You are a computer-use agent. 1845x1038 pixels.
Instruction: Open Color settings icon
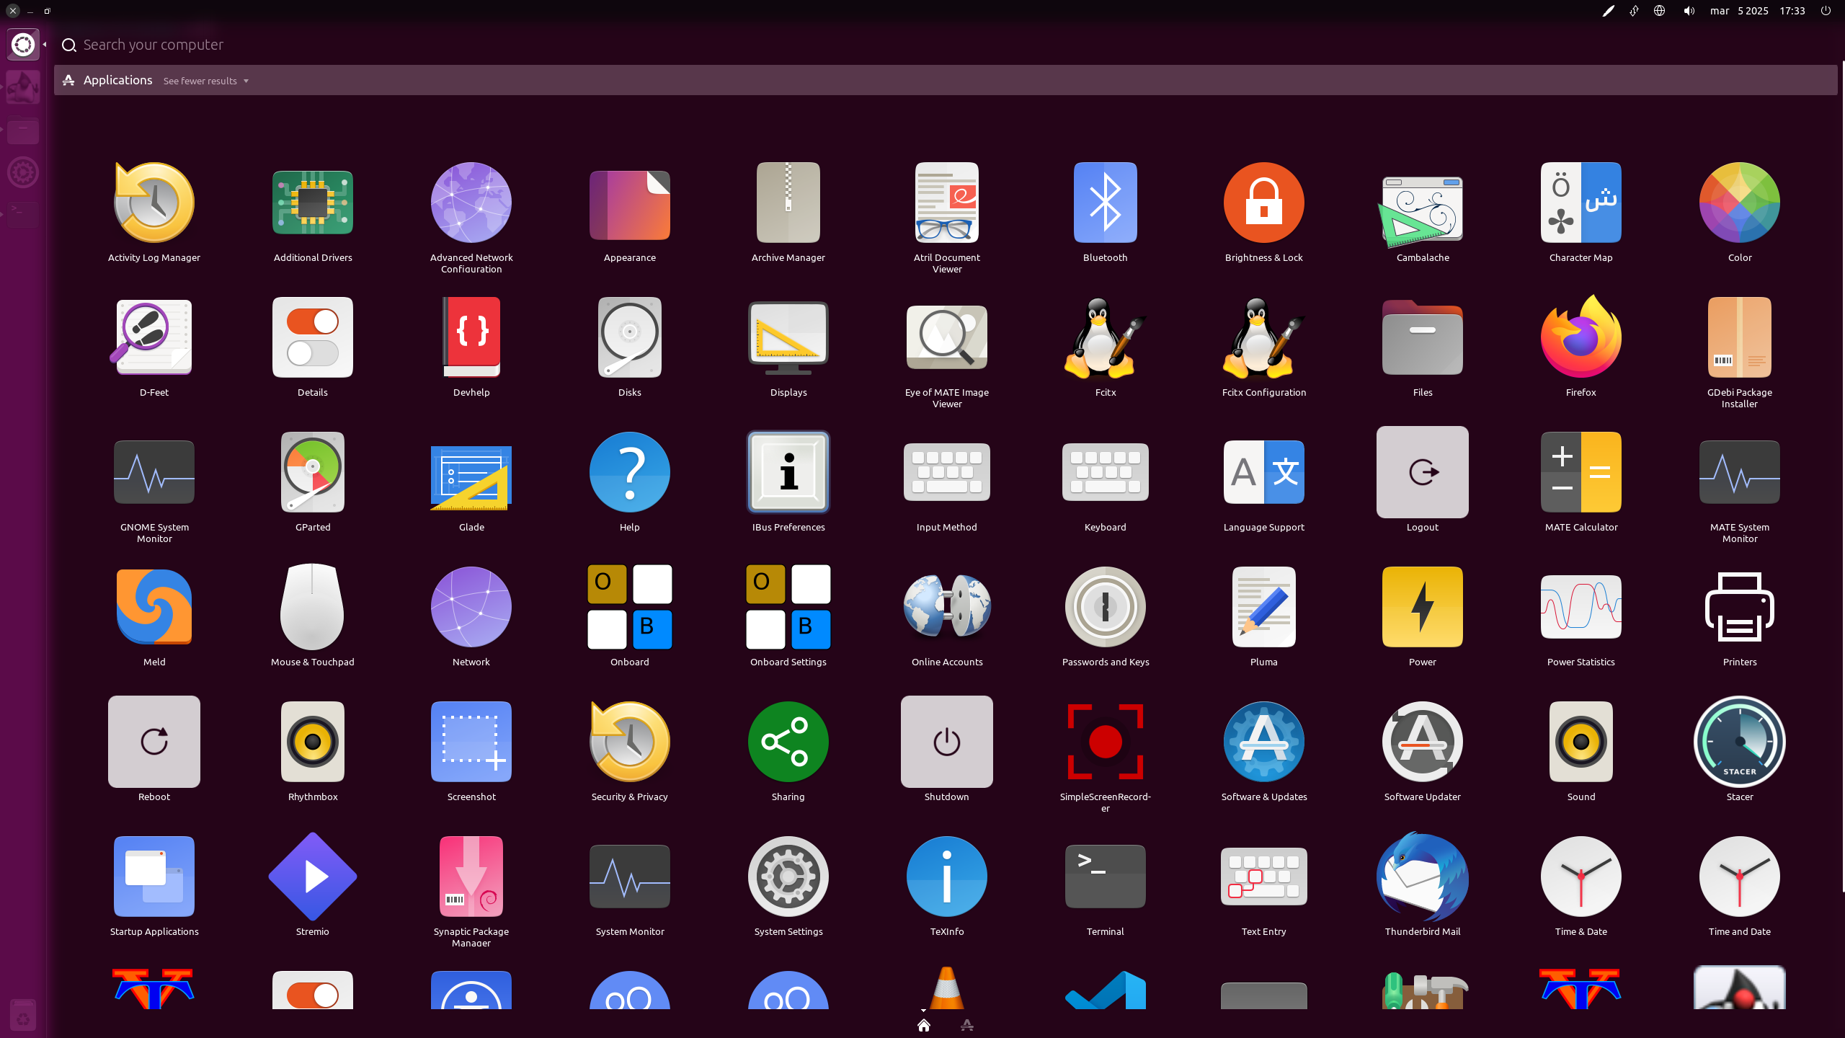[1739, 203]
